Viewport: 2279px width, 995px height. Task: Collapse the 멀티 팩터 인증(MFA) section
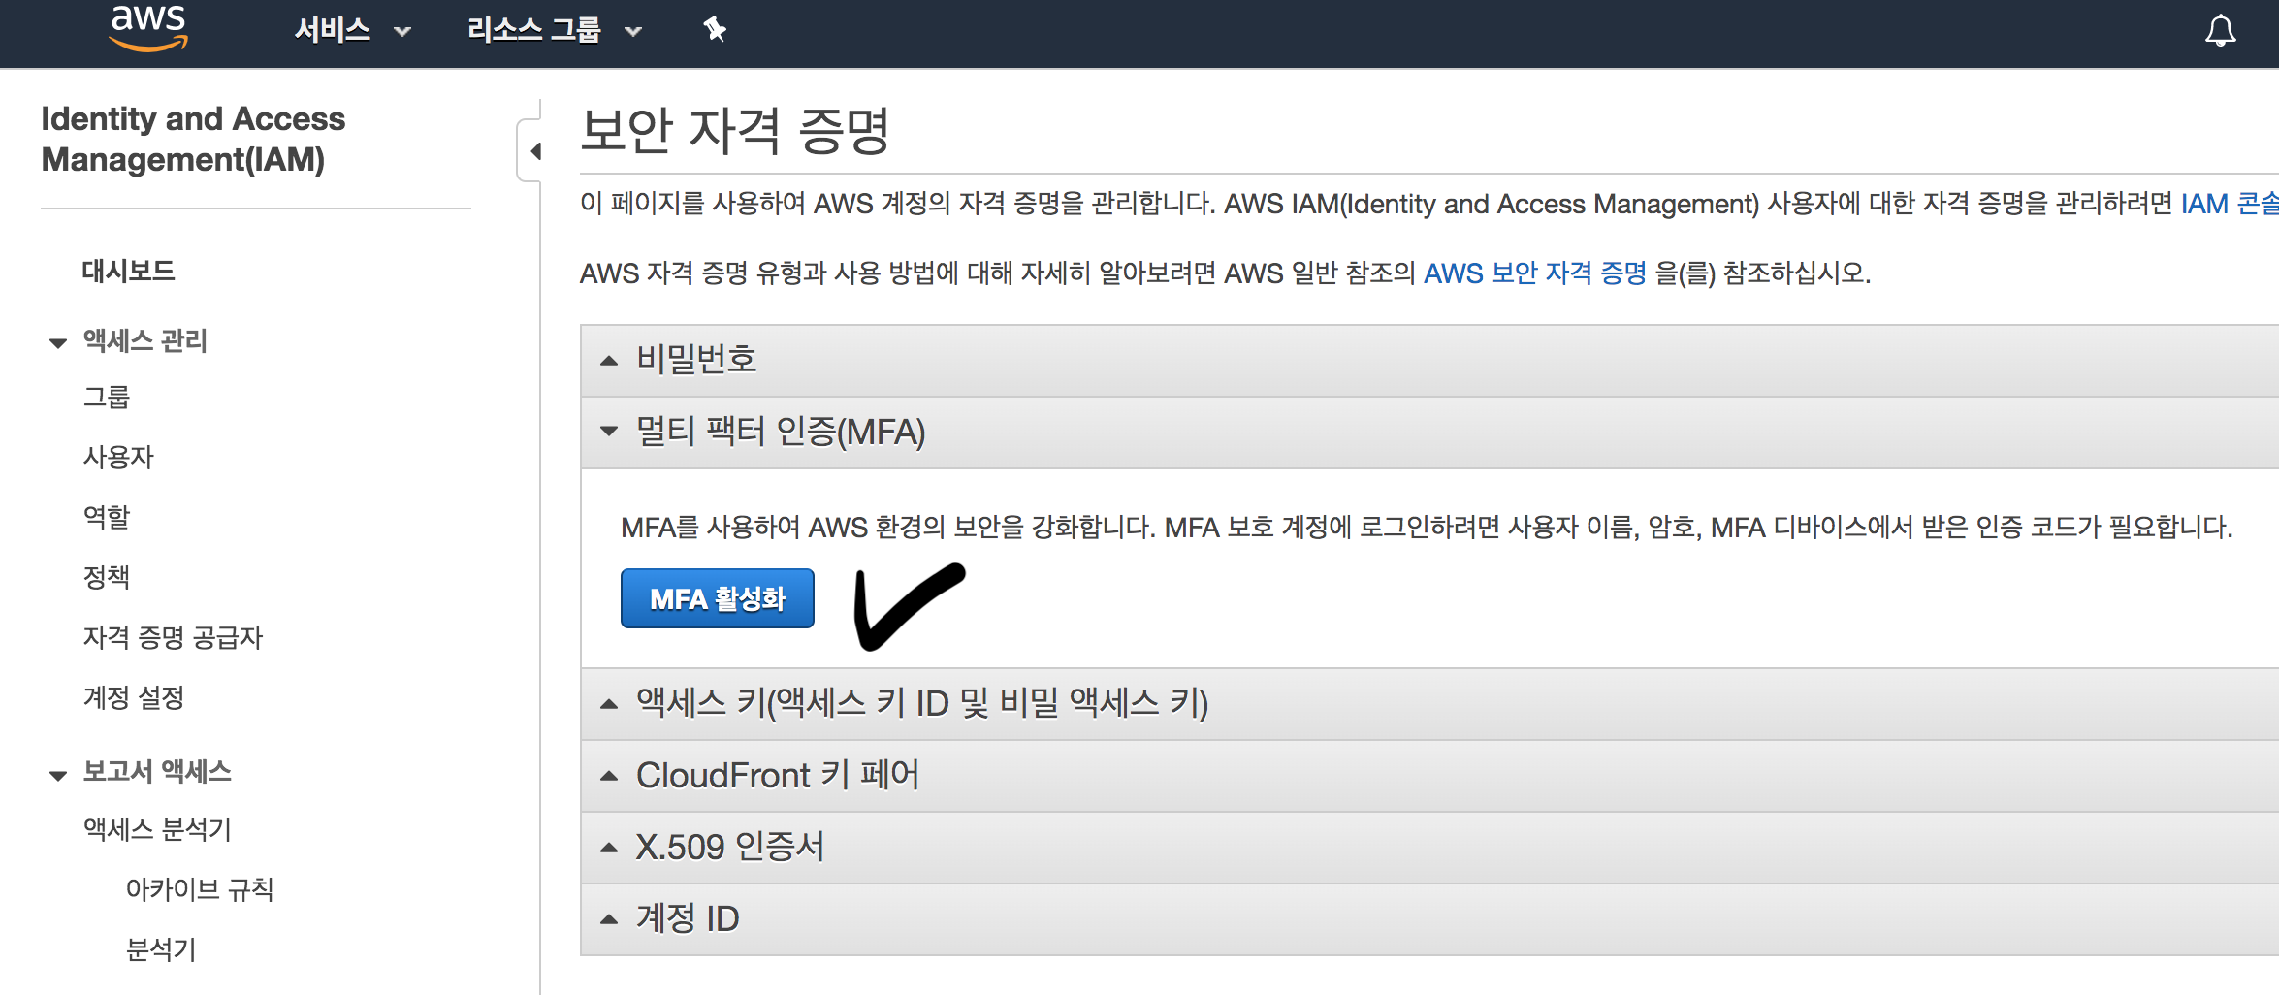click(x=1429, y=432)
